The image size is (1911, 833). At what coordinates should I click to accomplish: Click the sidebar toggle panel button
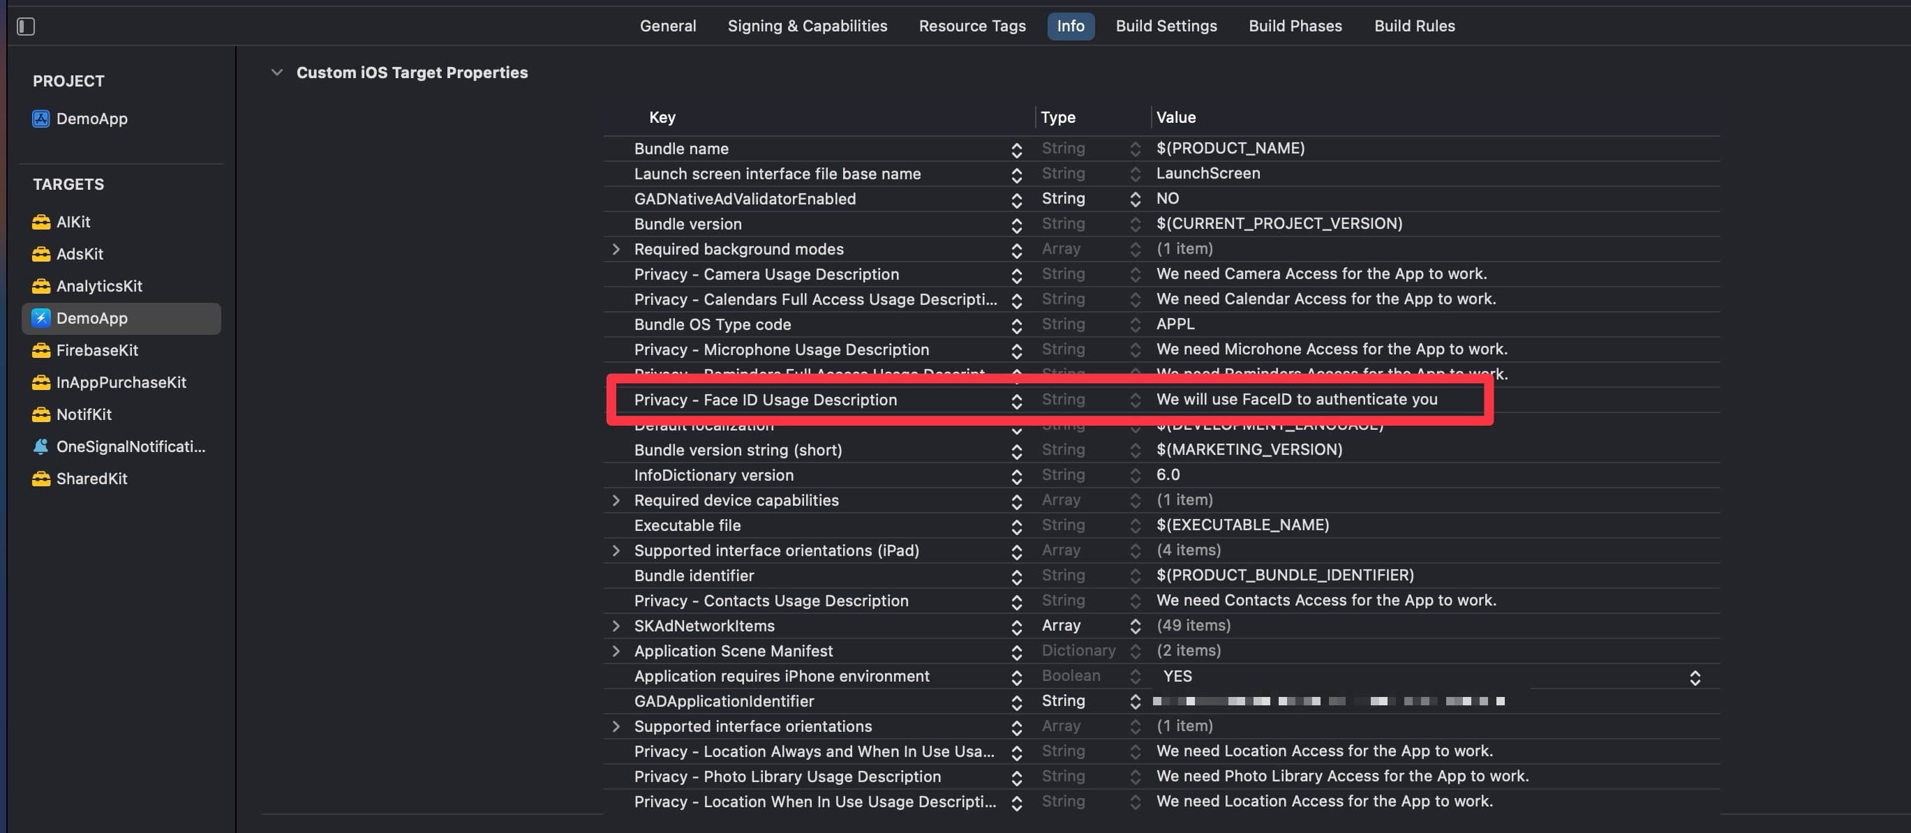26,26
